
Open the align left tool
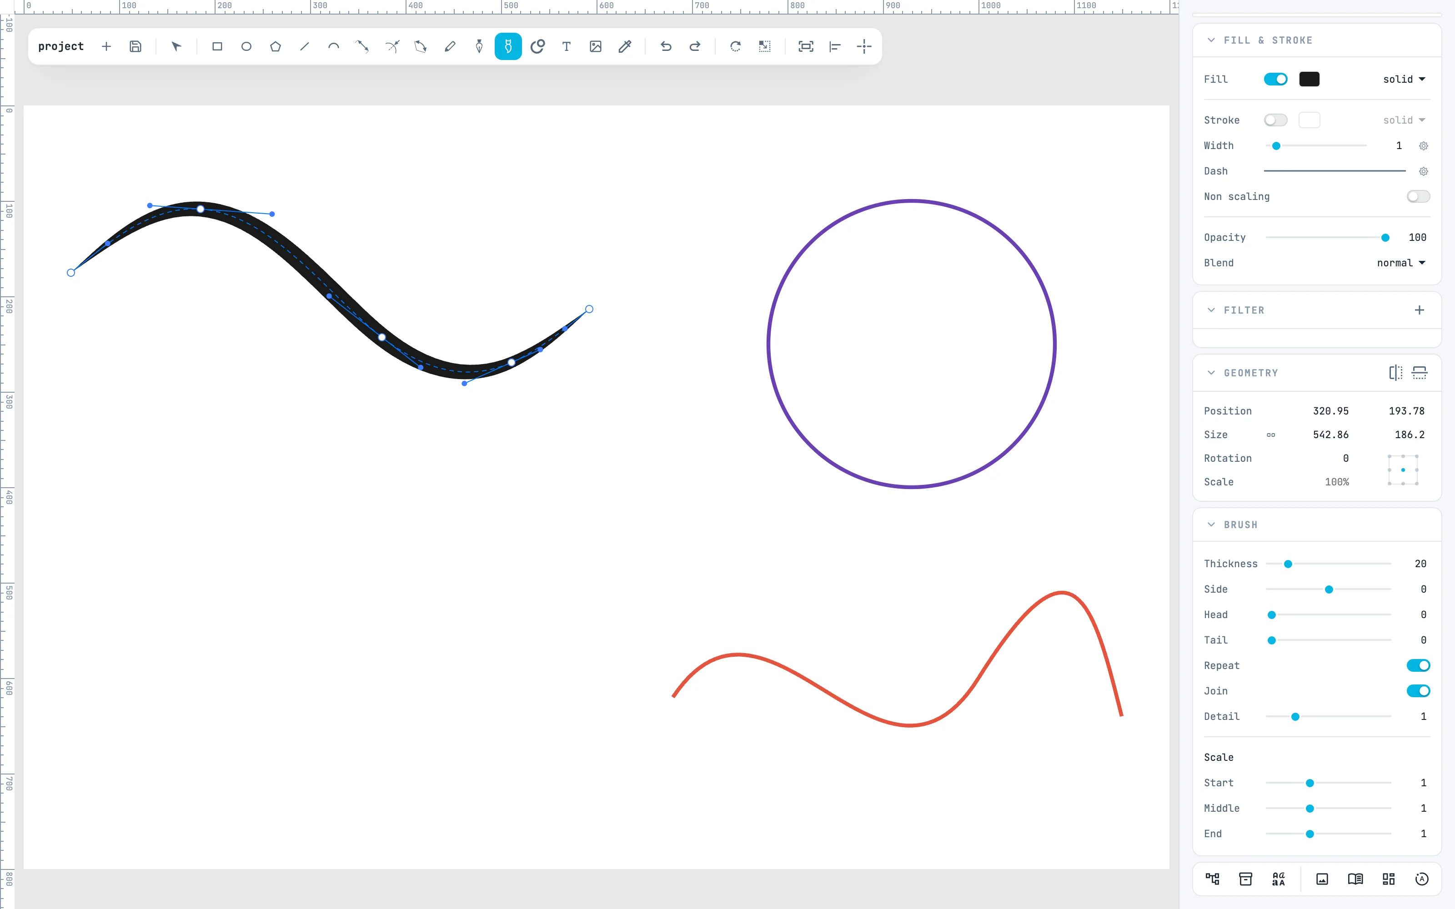click(x=835, y=46)
